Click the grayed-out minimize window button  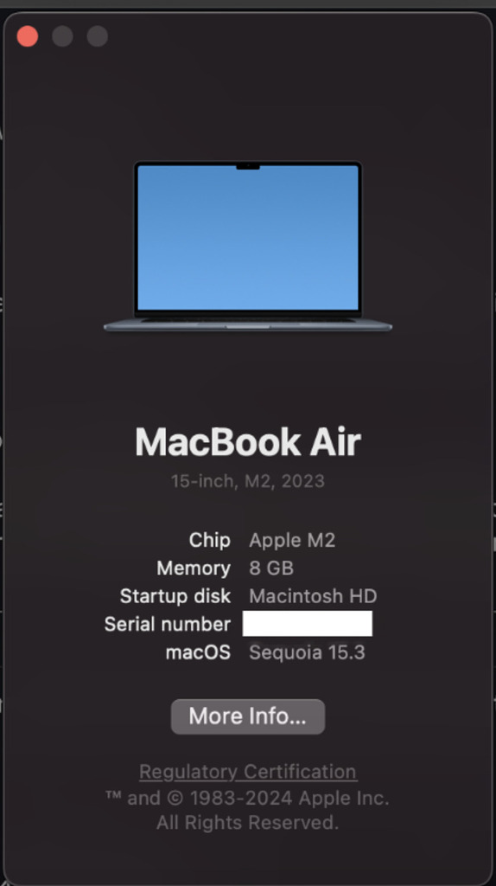click(x=62, y=36)
